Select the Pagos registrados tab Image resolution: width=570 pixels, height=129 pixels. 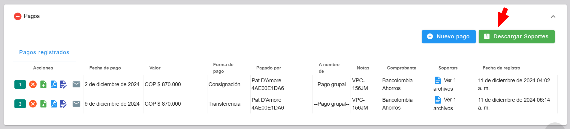(x=44, y=52)
